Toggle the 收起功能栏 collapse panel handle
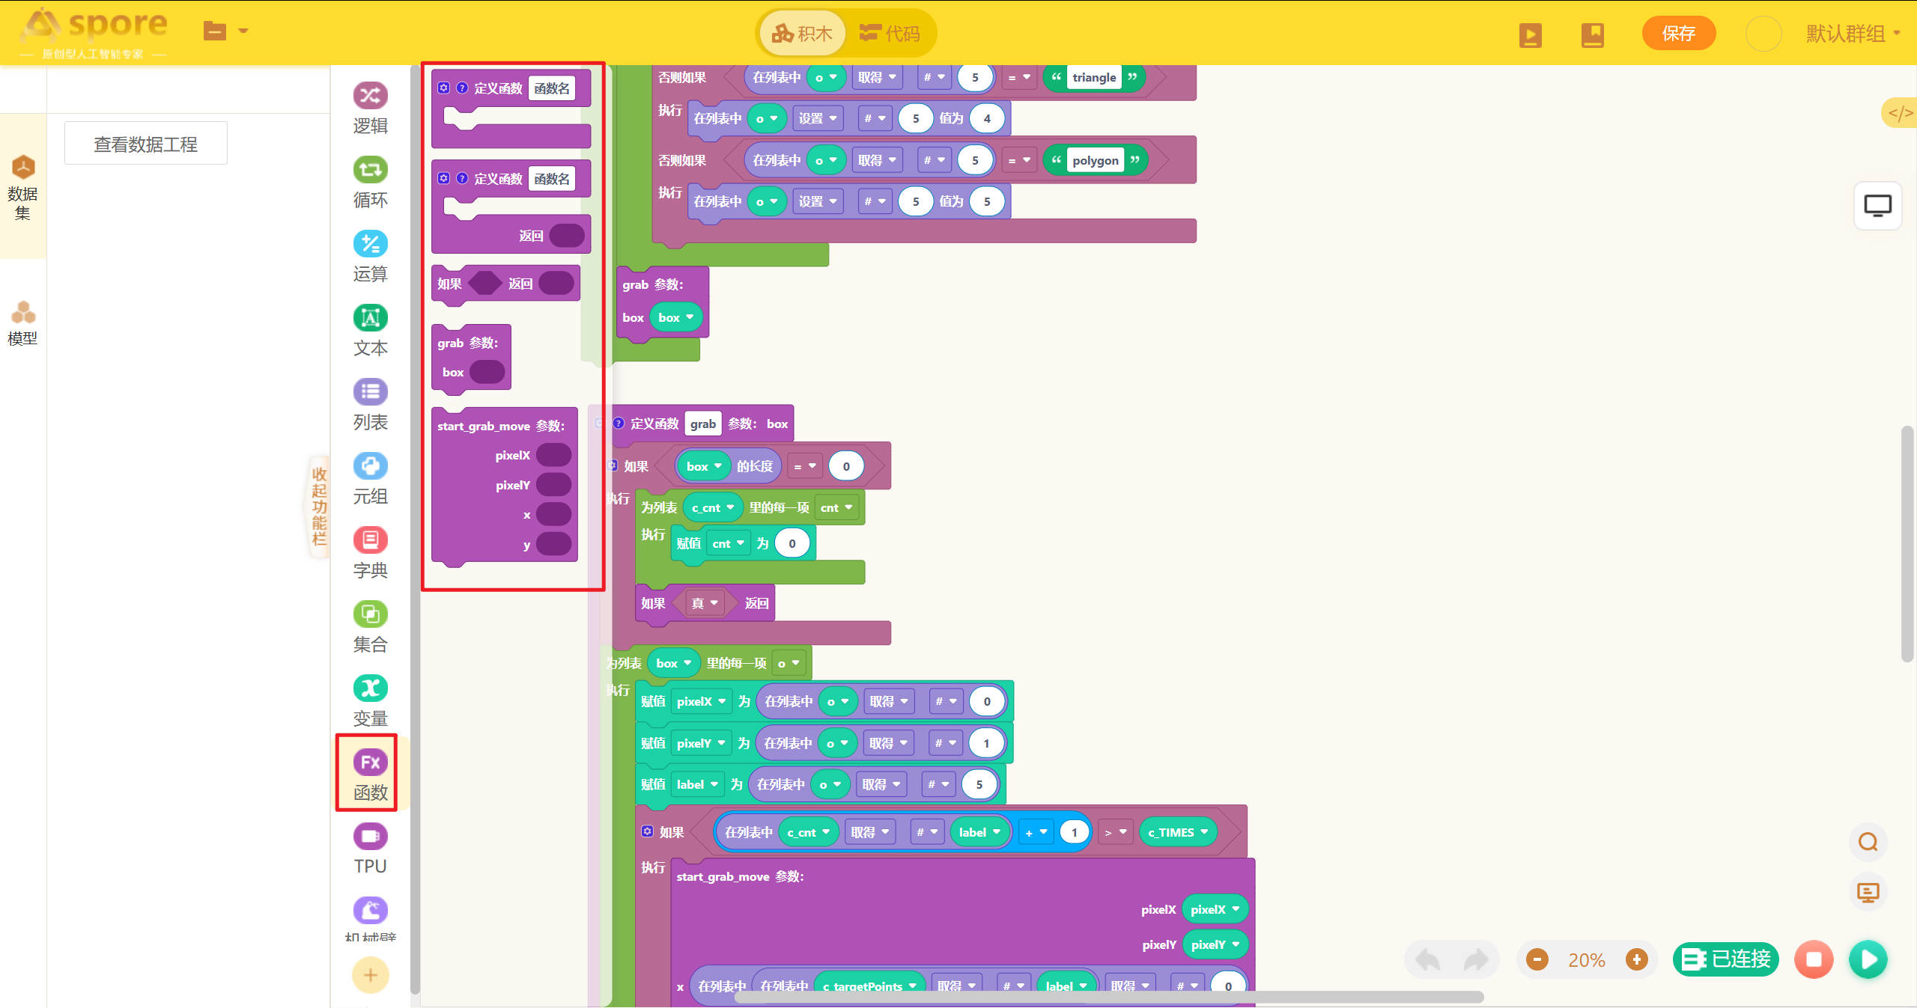The image size is (1917, 1008). coord(320,507)
